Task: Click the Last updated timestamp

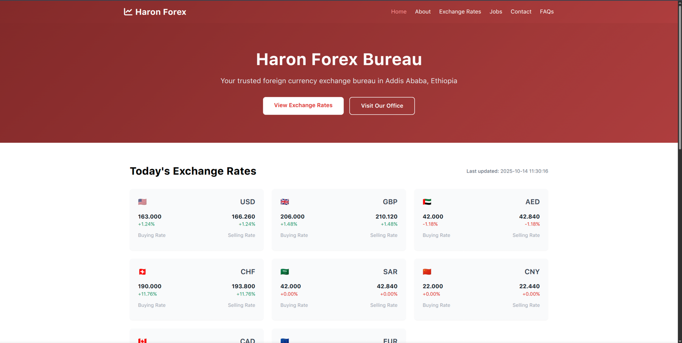Action: pyautogui.click(x=507, y=171)
